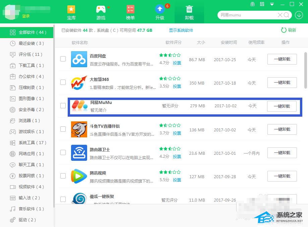The image size is (308, 227).
Task: Clear search text with the X icon
Action: 280,15
